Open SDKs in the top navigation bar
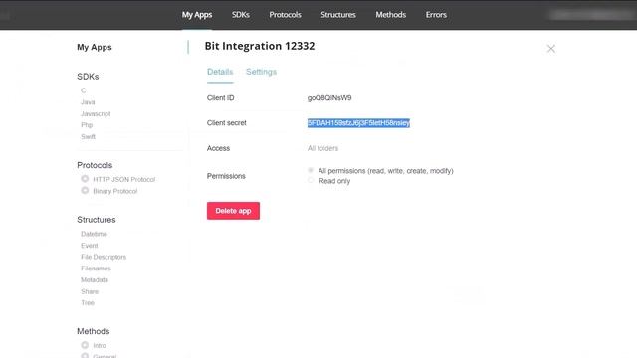Viewport: 637px width, 358px height. (x=241, y=15)
